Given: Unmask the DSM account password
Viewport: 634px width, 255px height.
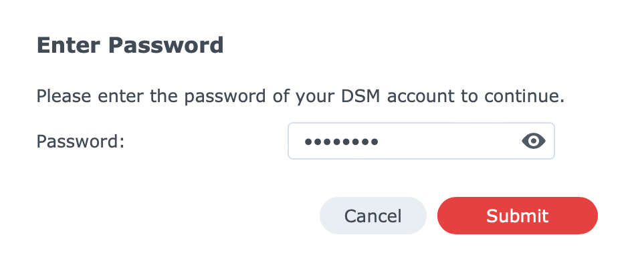Looking at the screenshot, I should 533,141.
